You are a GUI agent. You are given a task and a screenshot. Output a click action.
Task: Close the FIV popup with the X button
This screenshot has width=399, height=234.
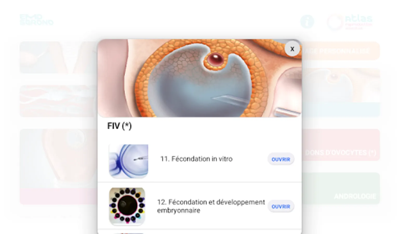point(292,49)
